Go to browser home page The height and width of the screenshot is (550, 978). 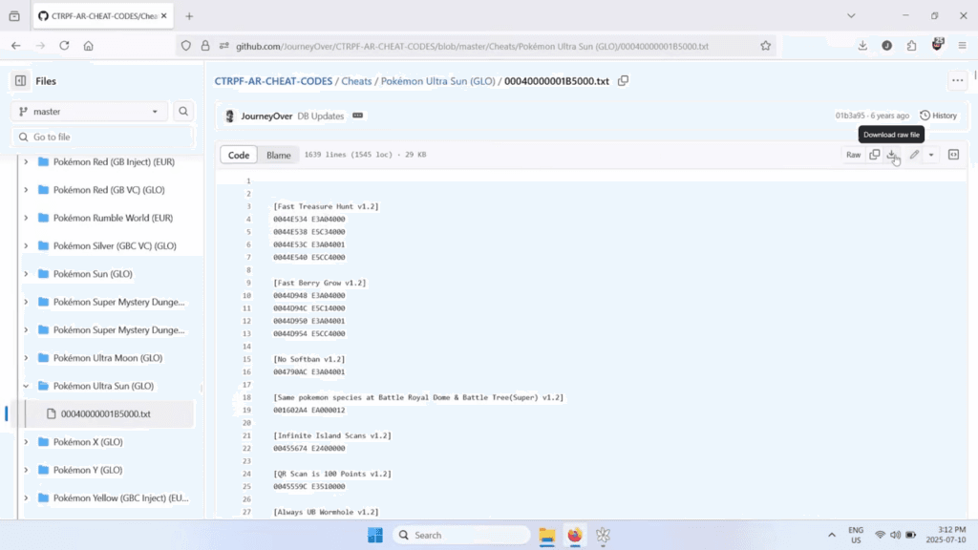click(x=89, y=46)
